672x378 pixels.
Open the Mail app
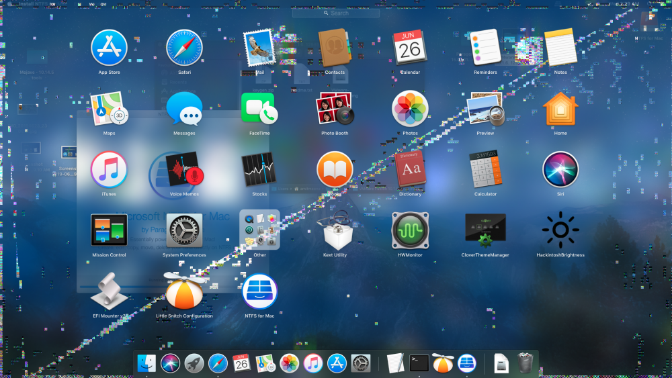pyautogui.click(x=259, y=48)
